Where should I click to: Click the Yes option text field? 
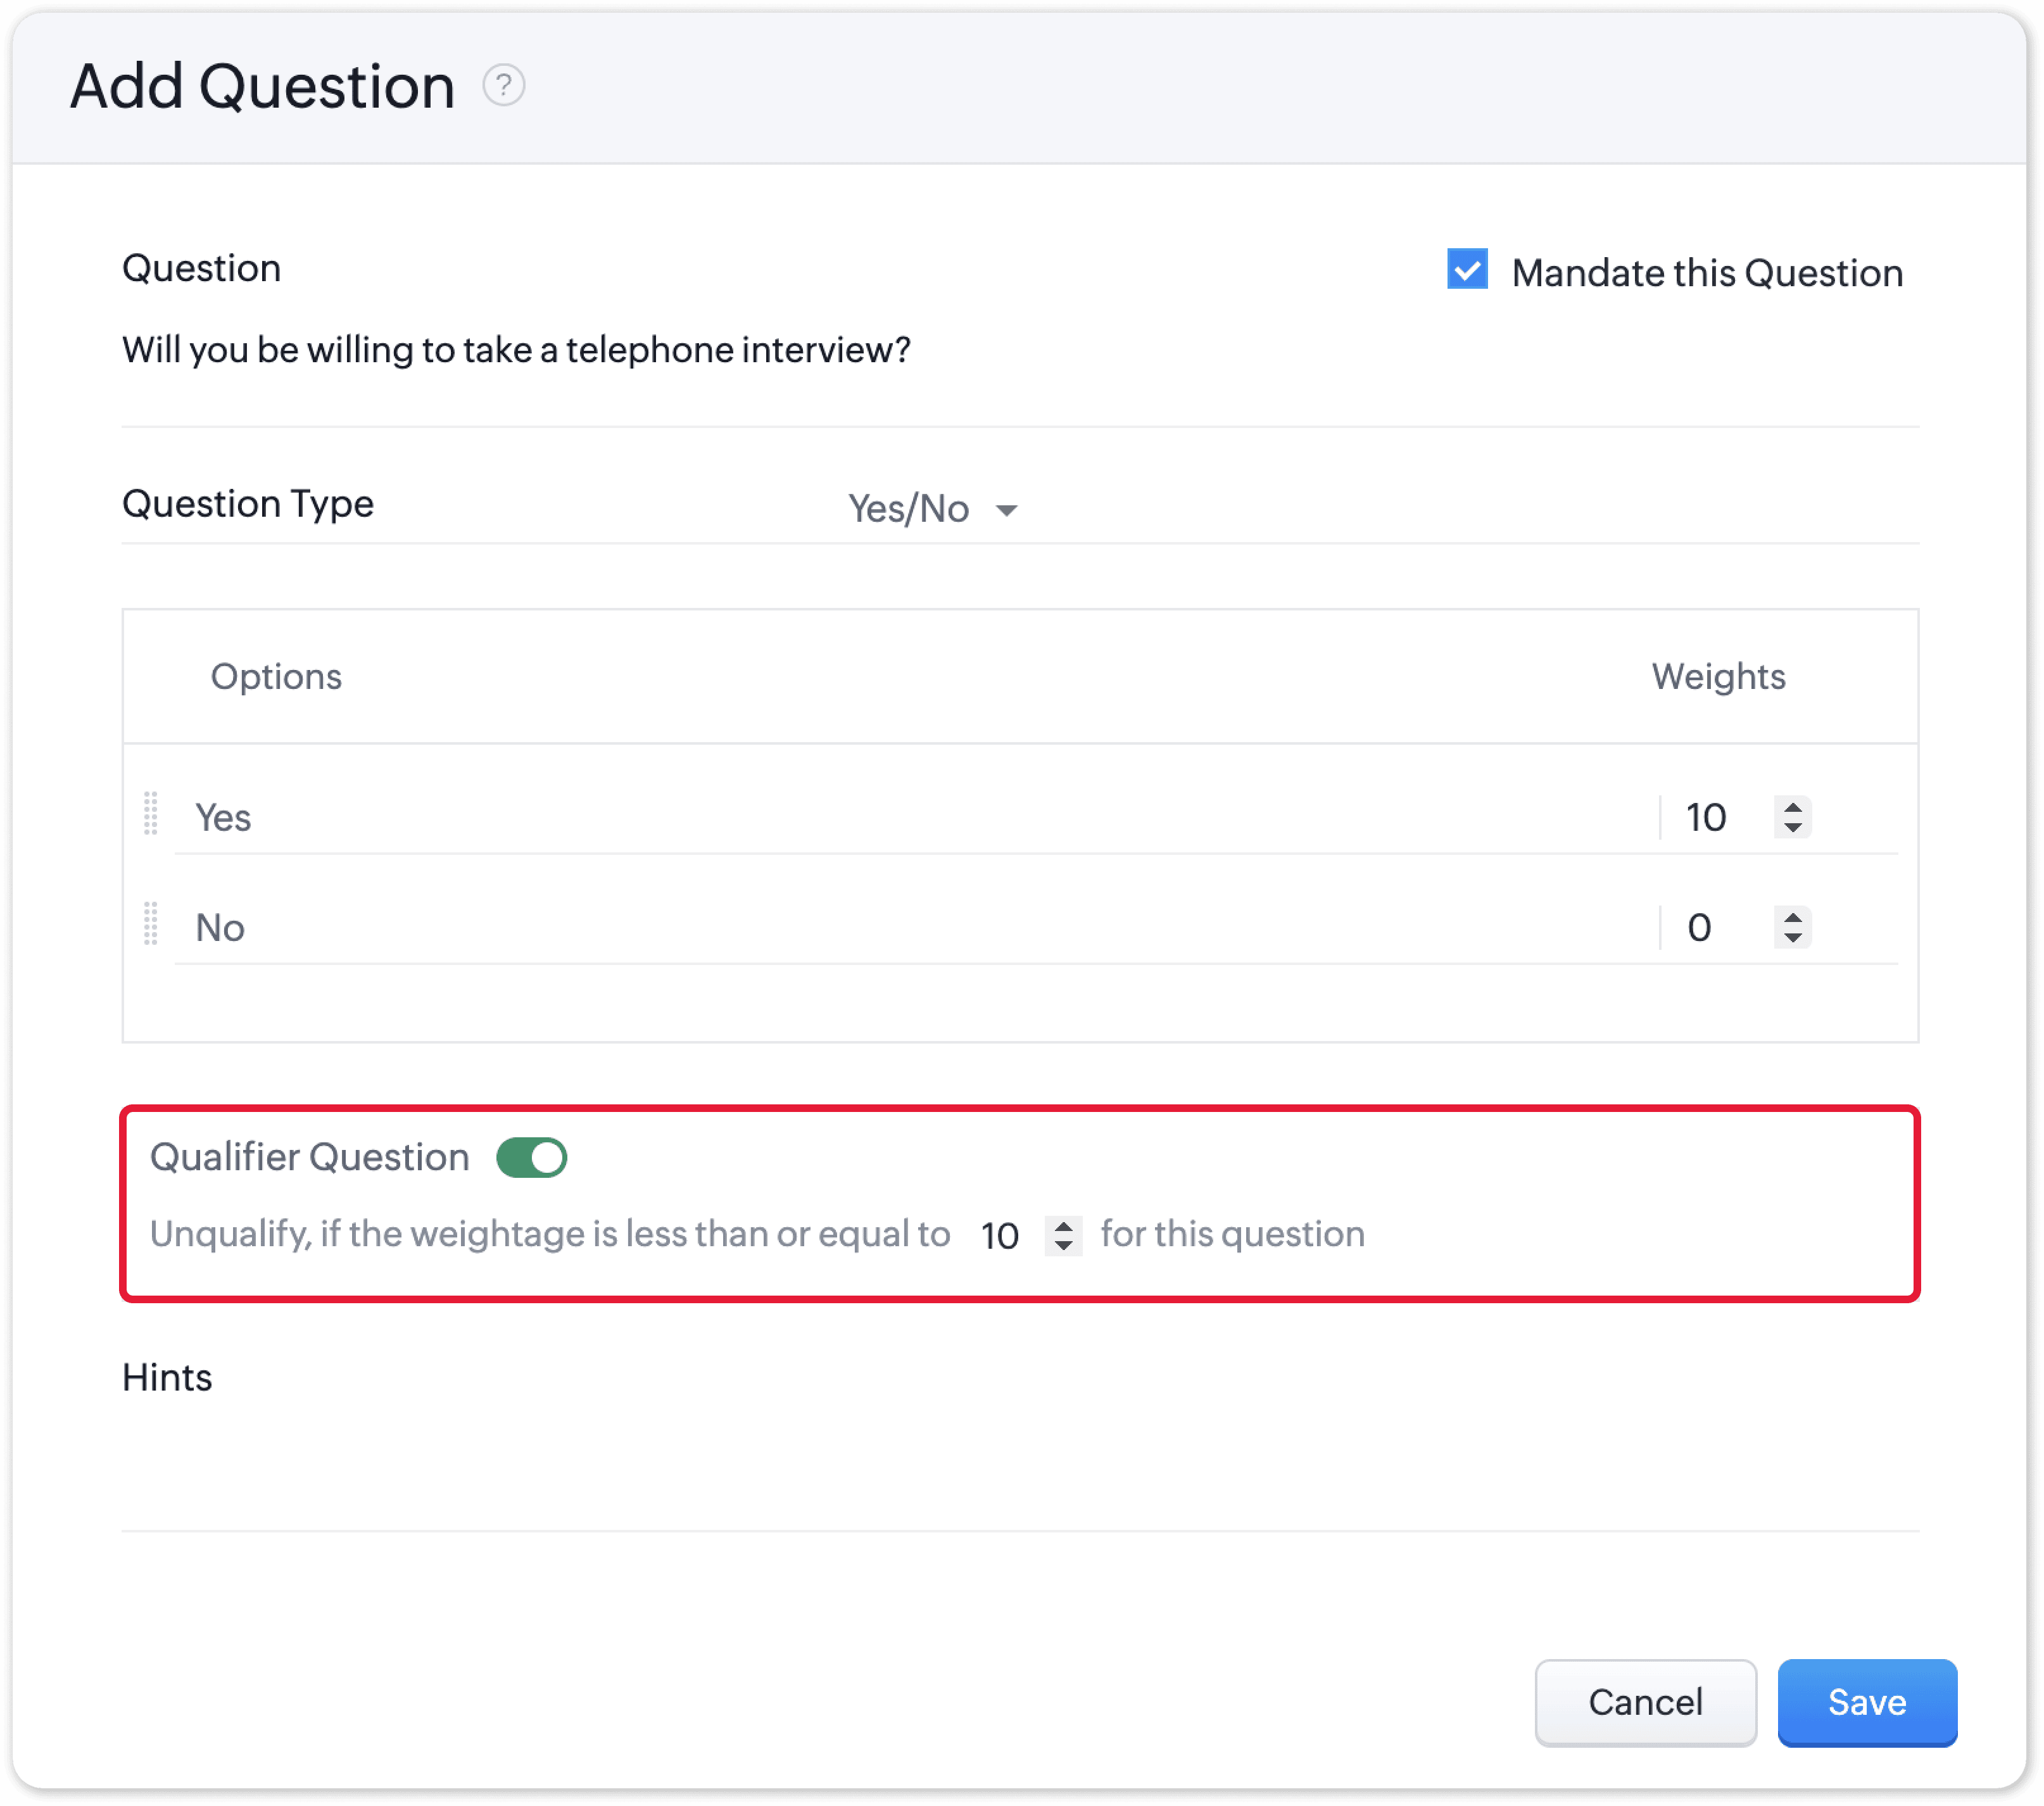pos(900,818)
